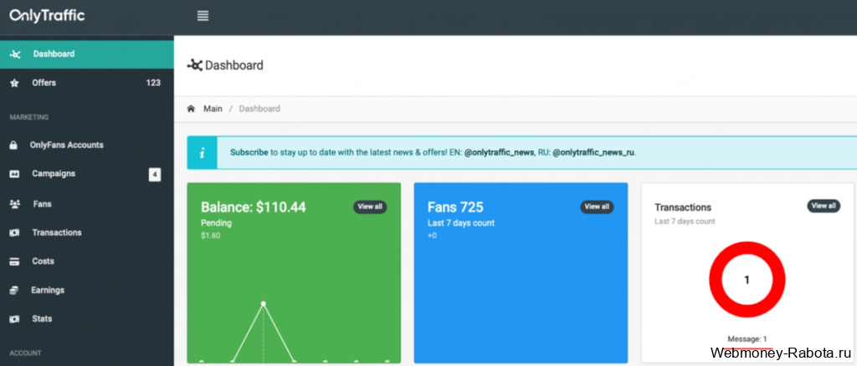Viewport: 857px width, 366px height.
Task: Click the Dashboard icon in sidebar
Action: [x=14, y=54]
